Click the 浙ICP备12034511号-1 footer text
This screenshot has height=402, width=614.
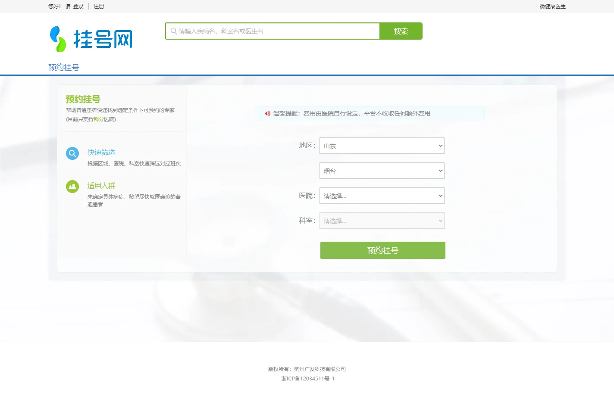[x=308, y=379]
